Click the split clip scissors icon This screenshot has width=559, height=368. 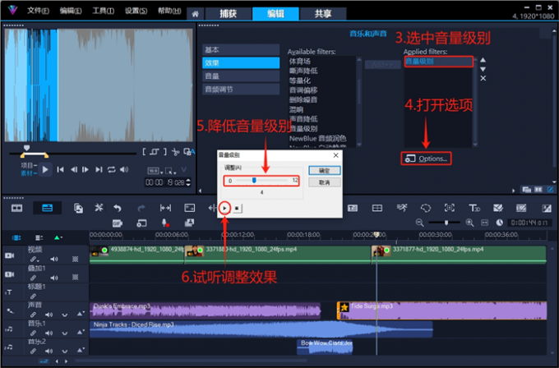(x=175, y=152)
